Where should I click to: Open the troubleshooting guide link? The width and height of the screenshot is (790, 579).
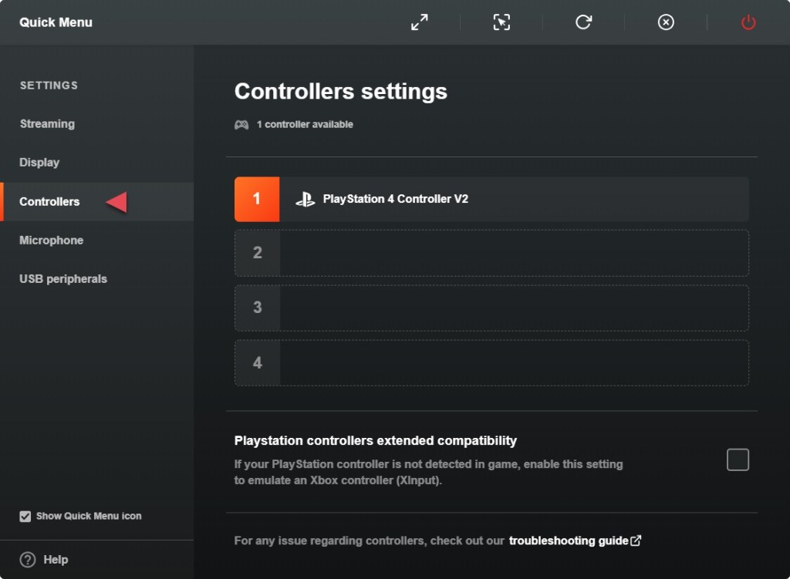click(x=569, y=540)
